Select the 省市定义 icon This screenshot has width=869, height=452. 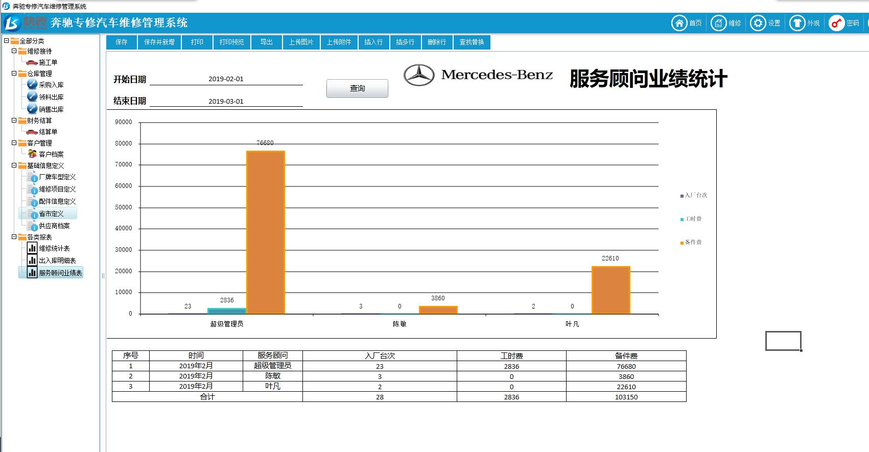(x=32, y=213)
